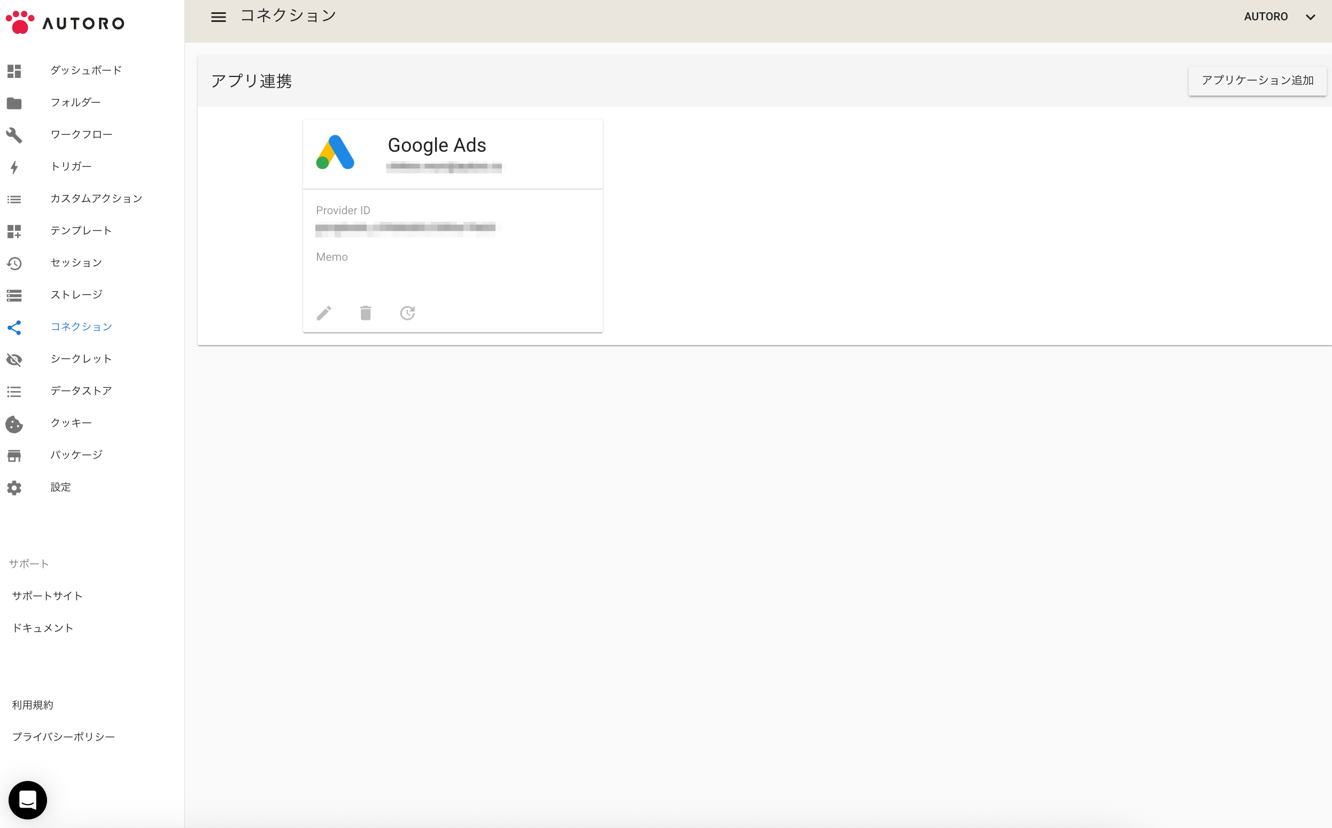Click the Google Ads card header

pos(453,154)
